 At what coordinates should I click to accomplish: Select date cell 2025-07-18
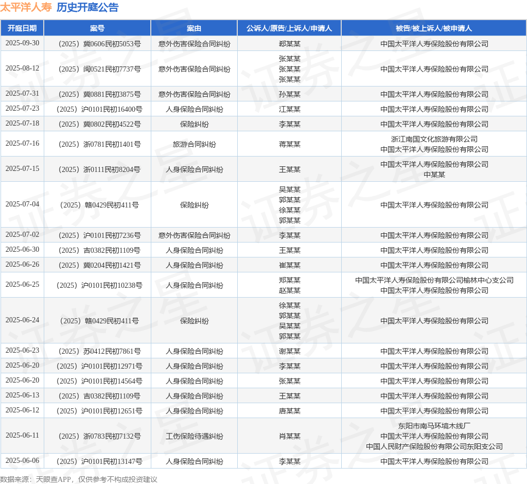pyautogui.click(x=22, y=124)
